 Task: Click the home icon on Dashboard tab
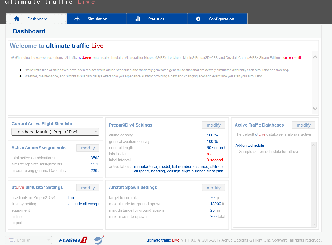(17, 19)
